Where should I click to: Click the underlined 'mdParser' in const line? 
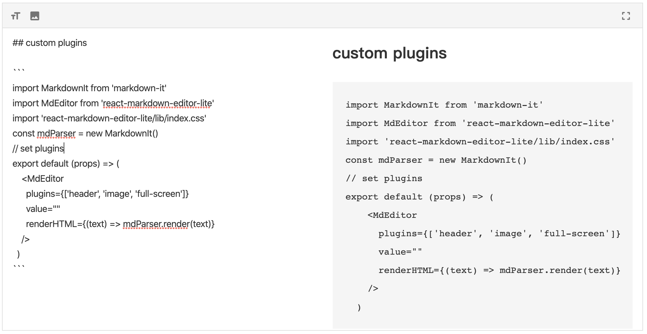pyautogui.click(x=56, y=134)
